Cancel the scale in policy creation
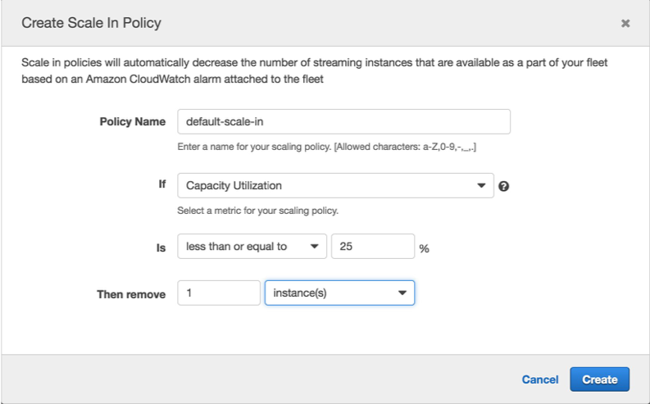 click(539, 379)
